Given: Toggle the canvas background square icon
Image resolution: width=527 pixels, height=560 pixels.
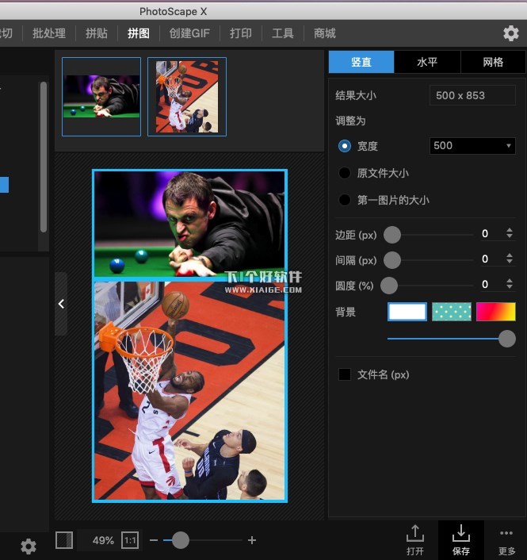Looking at the screenshot, I should click(64, 540).
